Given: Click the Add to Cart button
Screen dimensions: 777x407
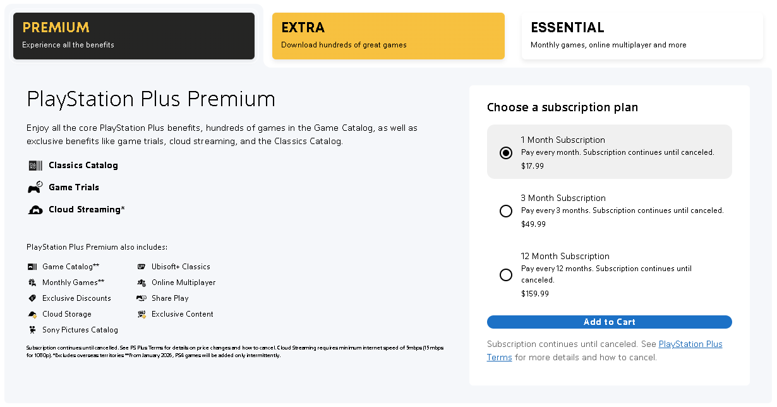Looking at the screenshot, I should 609,322.
